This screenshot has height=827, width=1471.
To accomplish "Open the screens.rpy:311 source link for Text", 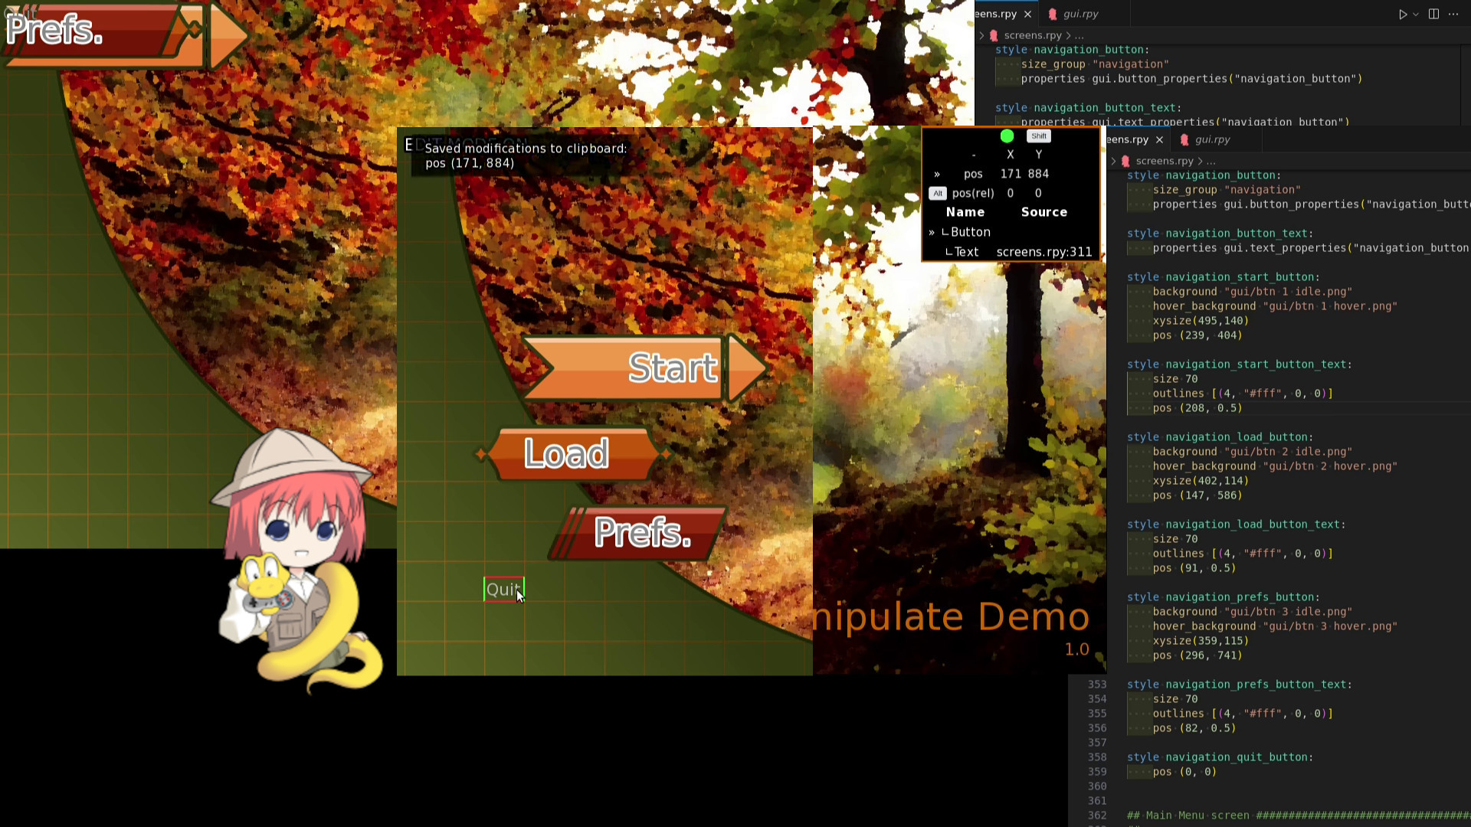I will (1043, 252).
